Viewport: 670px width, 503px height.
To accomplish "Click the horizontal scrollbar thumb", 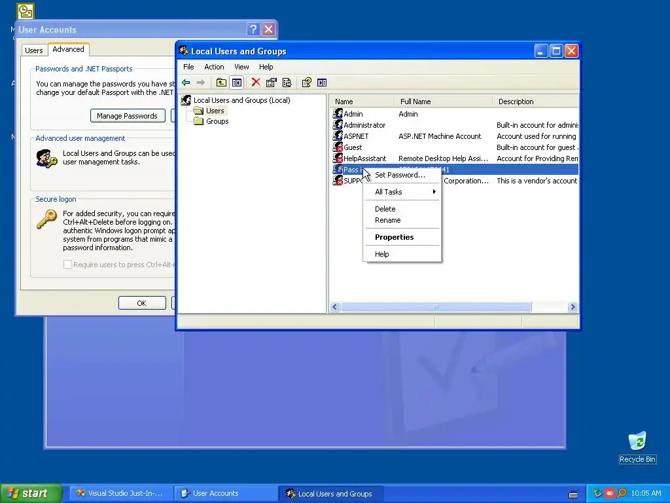I will pyautogui.click(x=436, y=307).
